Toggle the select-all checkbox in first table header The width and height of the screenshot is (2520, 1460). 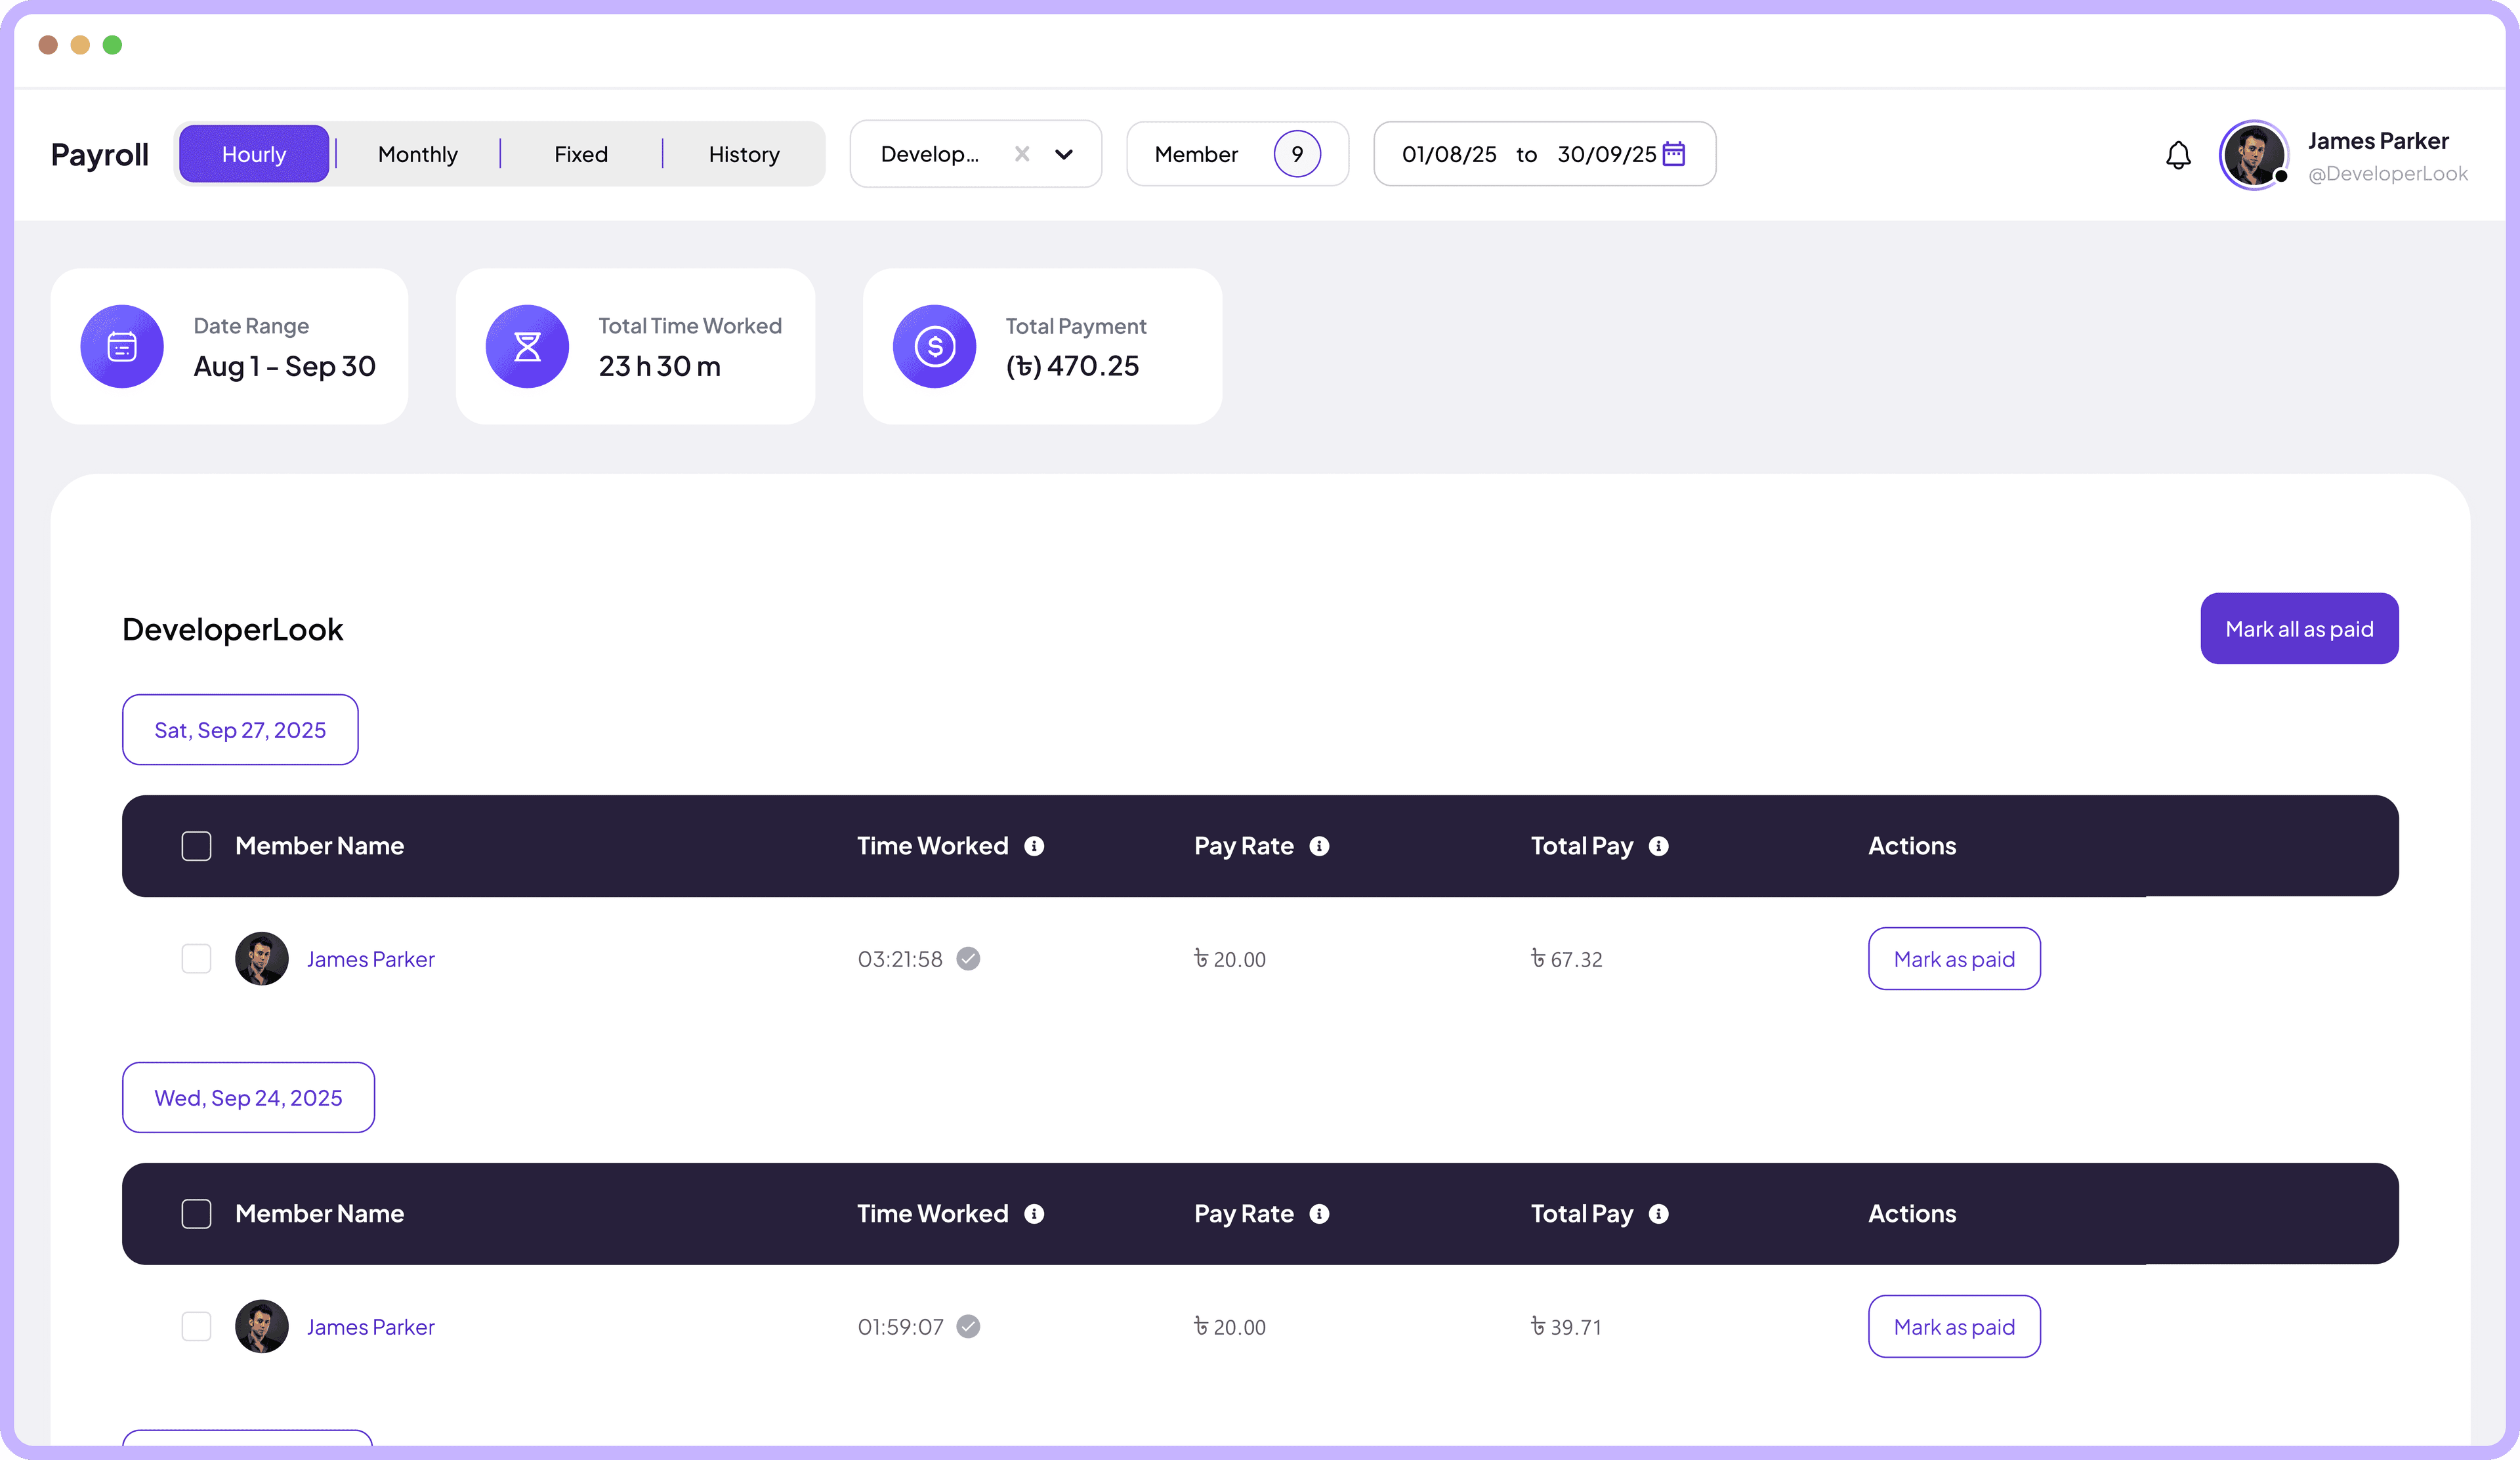(196, 846)
